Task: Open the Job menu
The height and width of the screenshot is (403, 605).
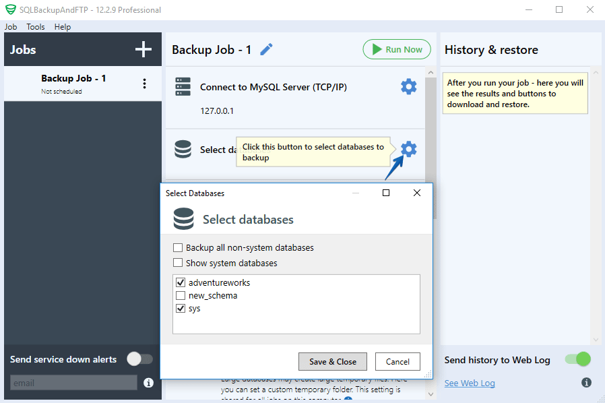Action: (11, 27)
